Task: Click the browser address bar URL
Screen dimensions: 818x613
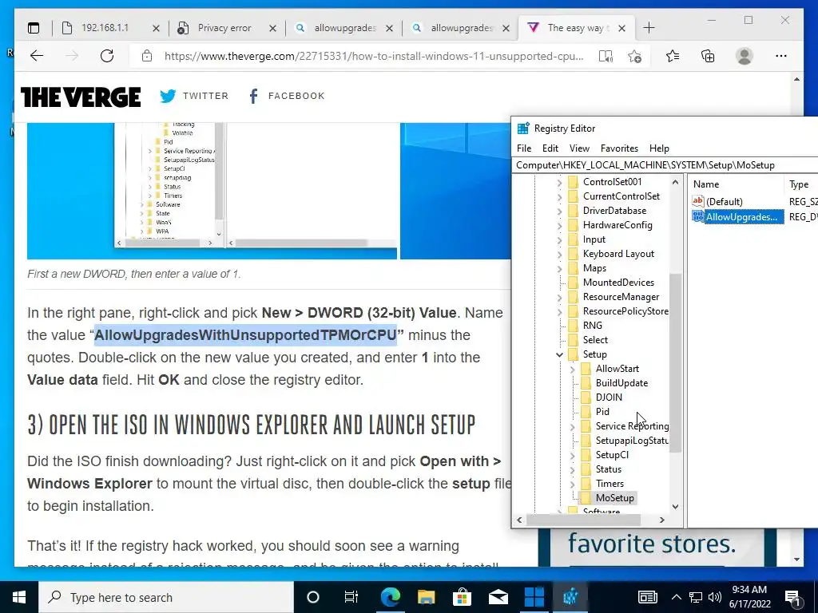Action: click(374, 57)
